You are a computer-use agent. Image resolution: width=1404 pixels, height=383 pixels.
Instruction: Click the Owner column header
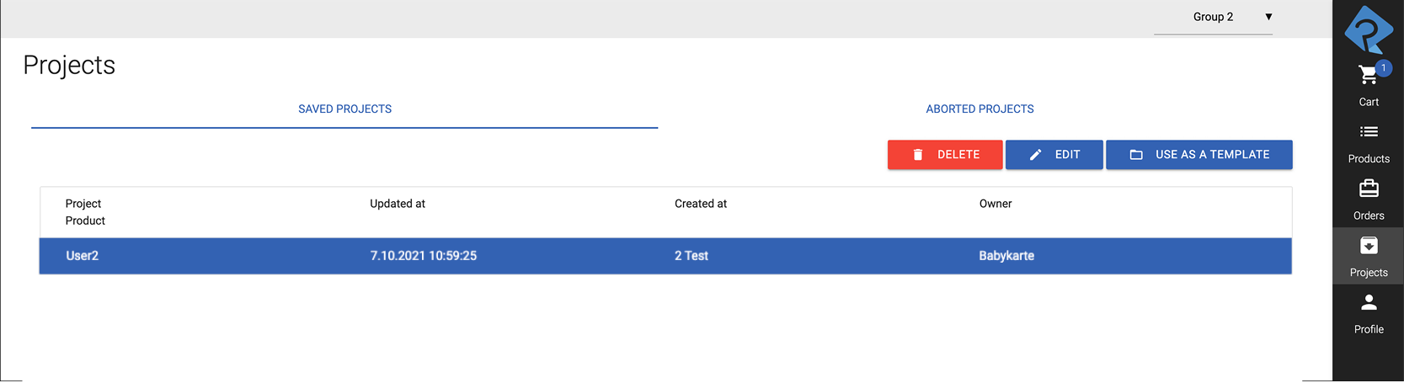coord(996,204)
